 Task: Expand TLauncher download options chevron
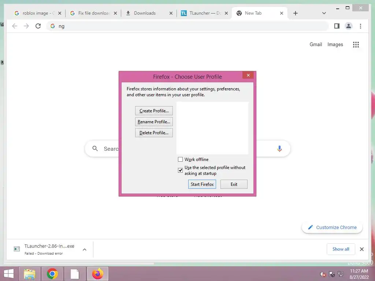coord(85,250)
